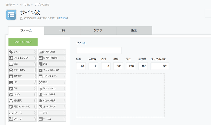This screenshot has width=211, height=125.
Task: Switch to the 一覧 tab
Action: (x=62, y=30)
